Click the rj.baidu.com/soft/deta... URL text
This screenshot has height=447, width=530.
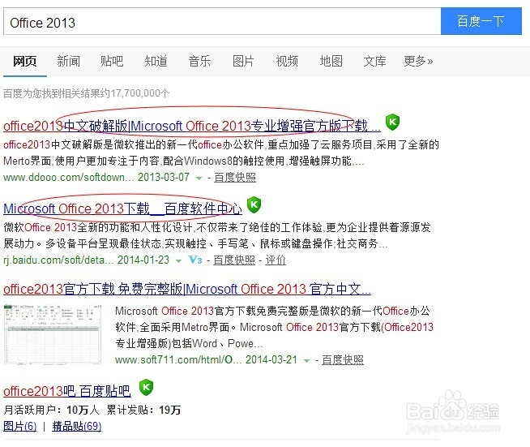[x=59, y=260]
